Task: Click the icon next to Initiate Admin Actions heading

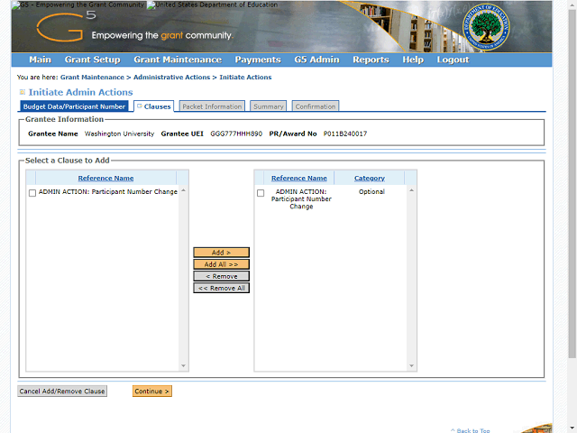Action: 22,92
